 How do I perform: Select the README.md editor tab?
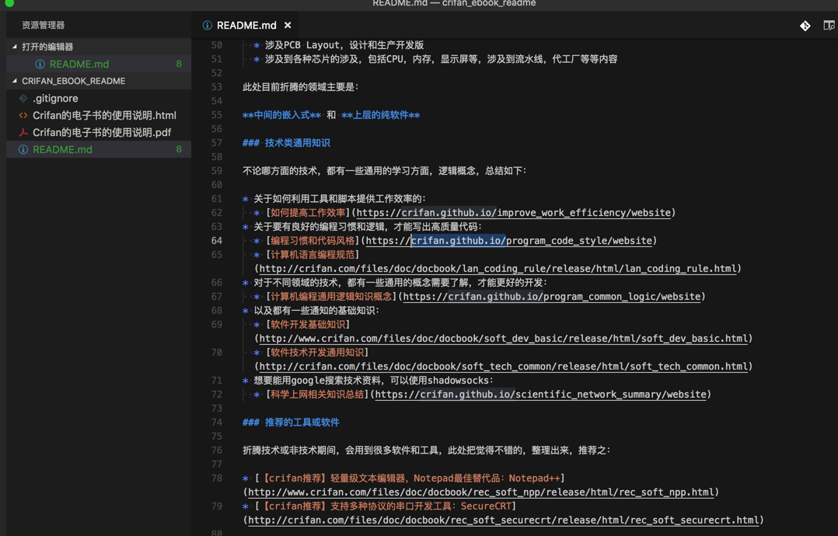(x=246, y=25)
